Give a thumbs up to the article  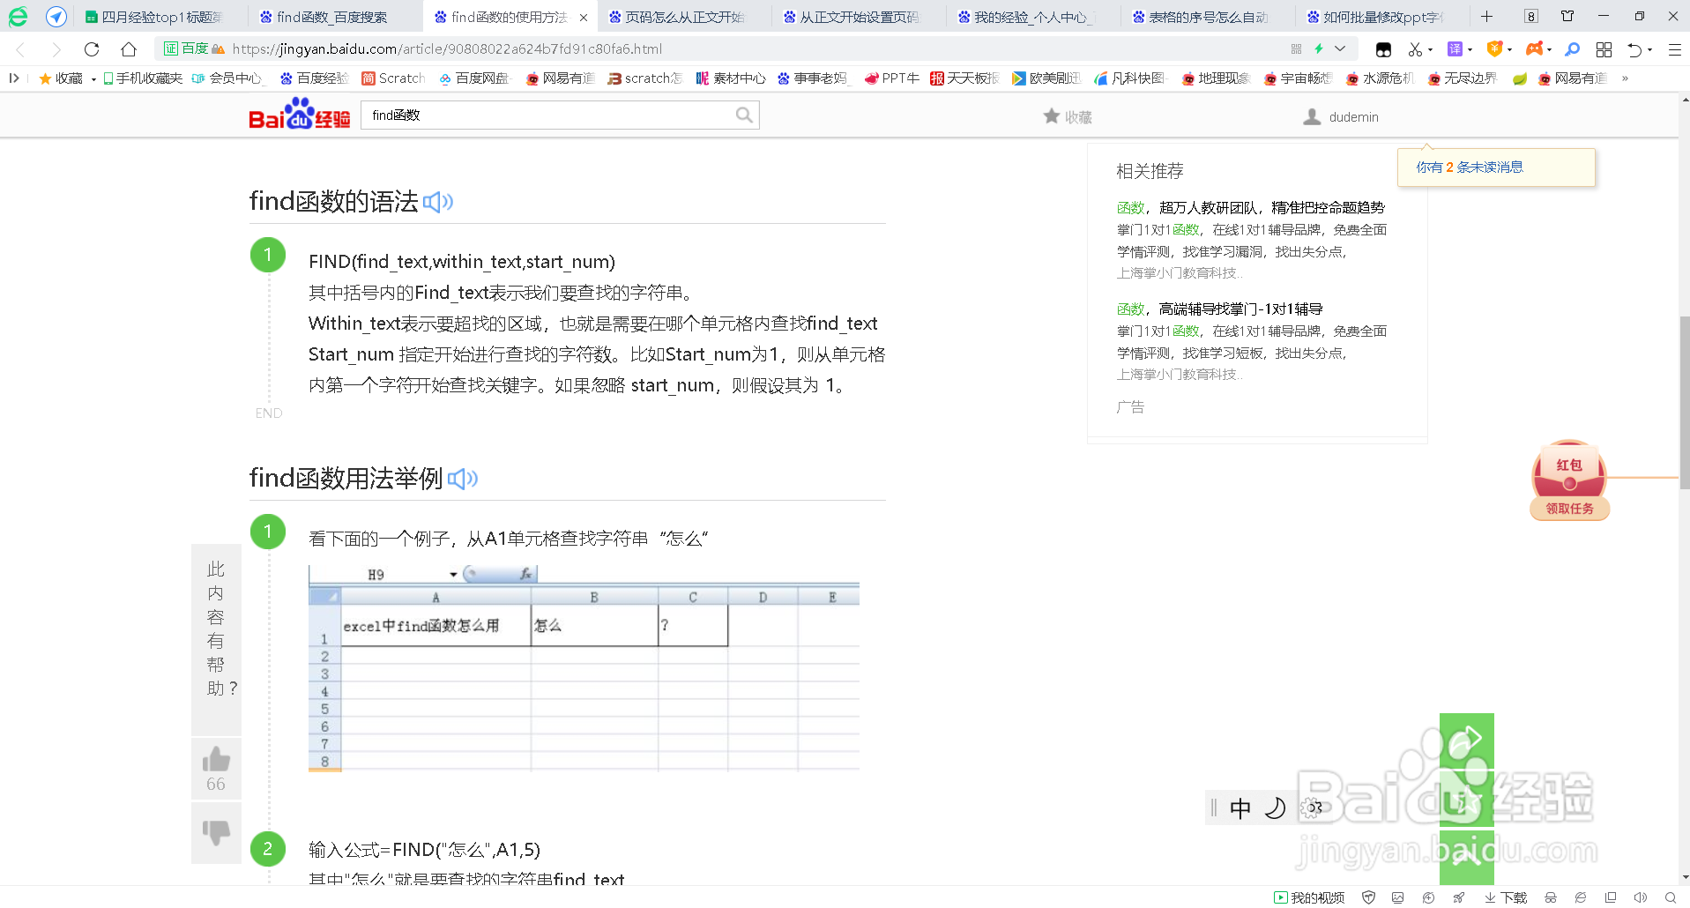[216, 760]
